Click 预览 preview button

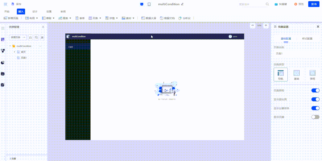[299, 4]
